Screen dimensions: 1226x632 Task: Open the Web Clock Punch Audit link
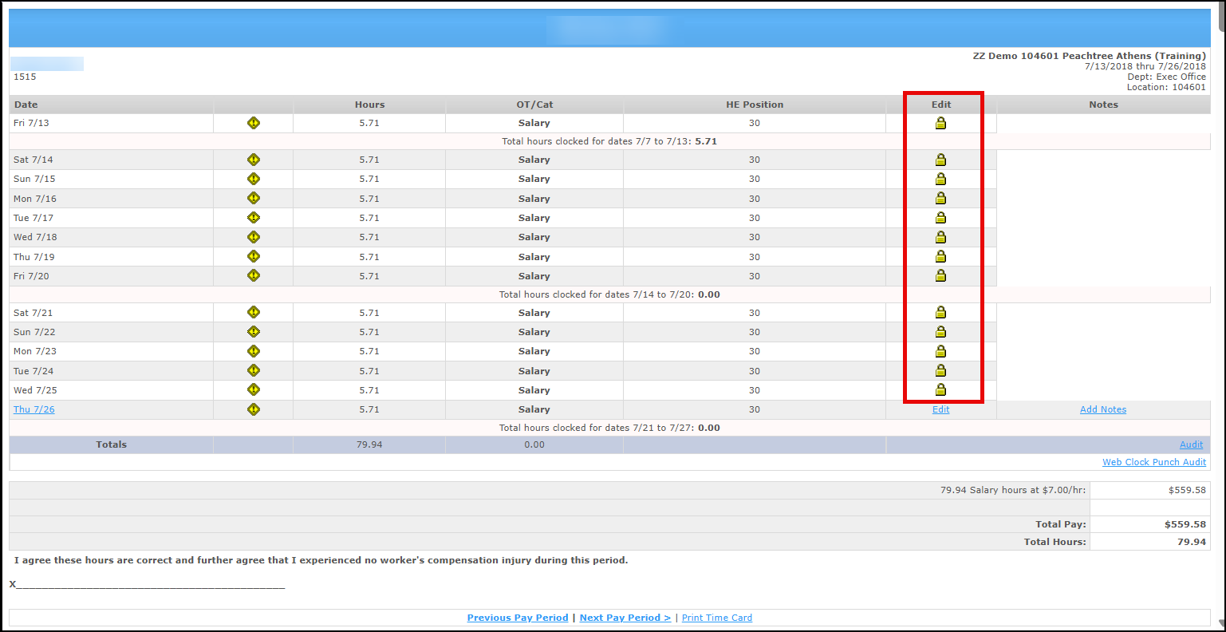pos(1153,462)
